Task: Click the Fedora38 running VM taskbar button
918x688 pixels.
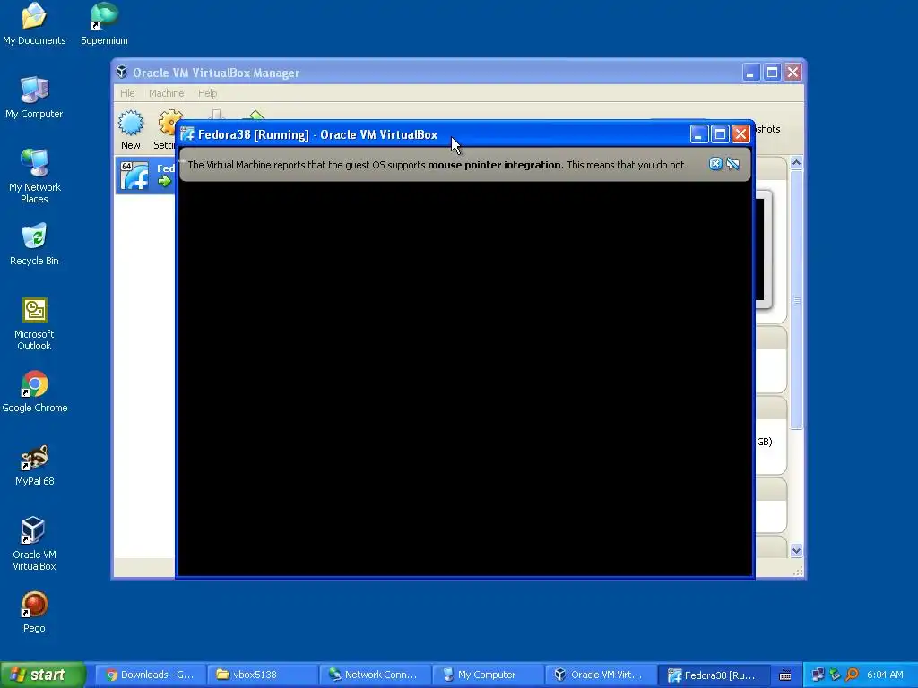Action: 712,675
